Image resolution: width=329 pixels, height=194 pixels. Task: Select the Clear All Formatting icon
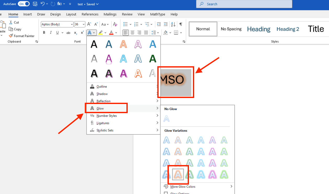click(115, 24)
